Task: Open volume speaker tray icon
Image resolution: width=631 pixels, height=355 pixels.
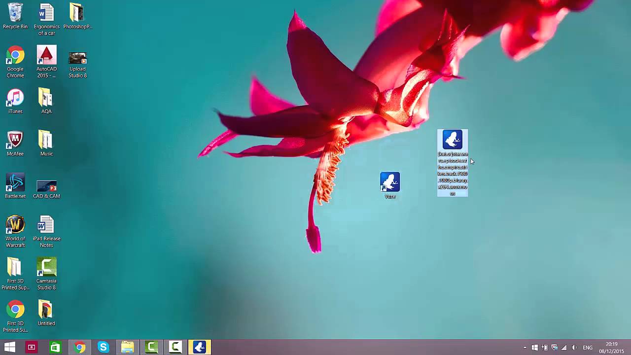Action: [574, 348]
